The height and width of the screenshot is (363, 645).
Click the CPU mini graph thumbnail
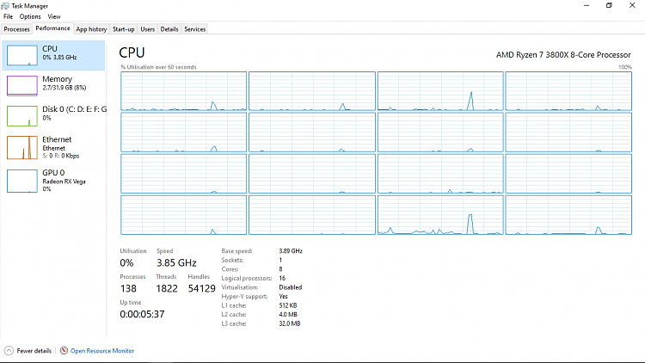tap(22, 55)
